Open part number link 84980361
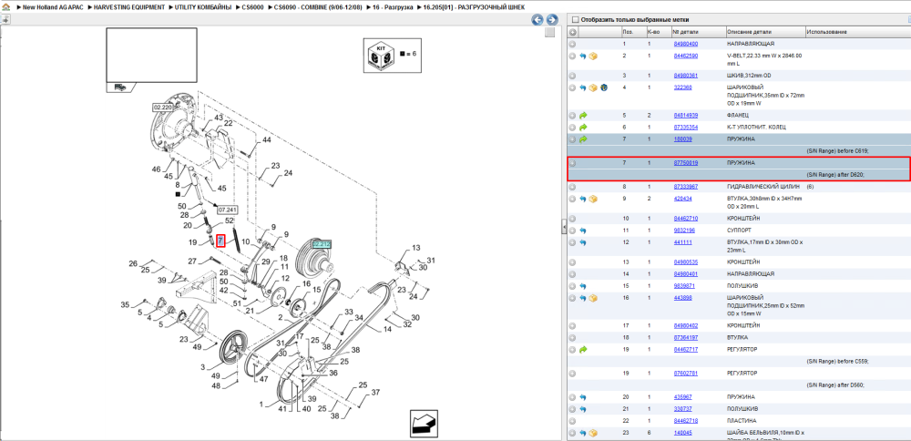Image resolution: width=911 pixels, height=441 pixels. pyautogui.click(x=686, y=76)
